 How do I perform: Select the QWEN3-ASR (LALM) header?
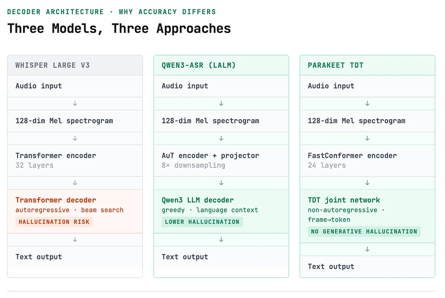(x=221, y=65)
